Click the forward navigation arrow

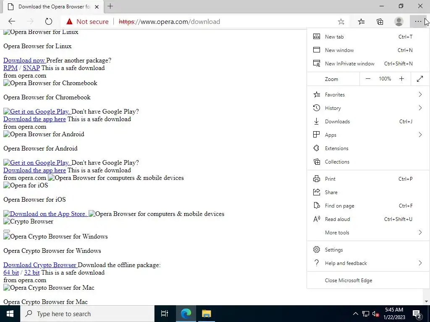coord(30,21)
